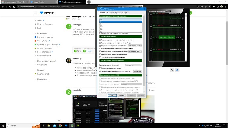Click the Kryptex diamond logo
This screenshot has width=228, height=128.
tap(42, 13)
